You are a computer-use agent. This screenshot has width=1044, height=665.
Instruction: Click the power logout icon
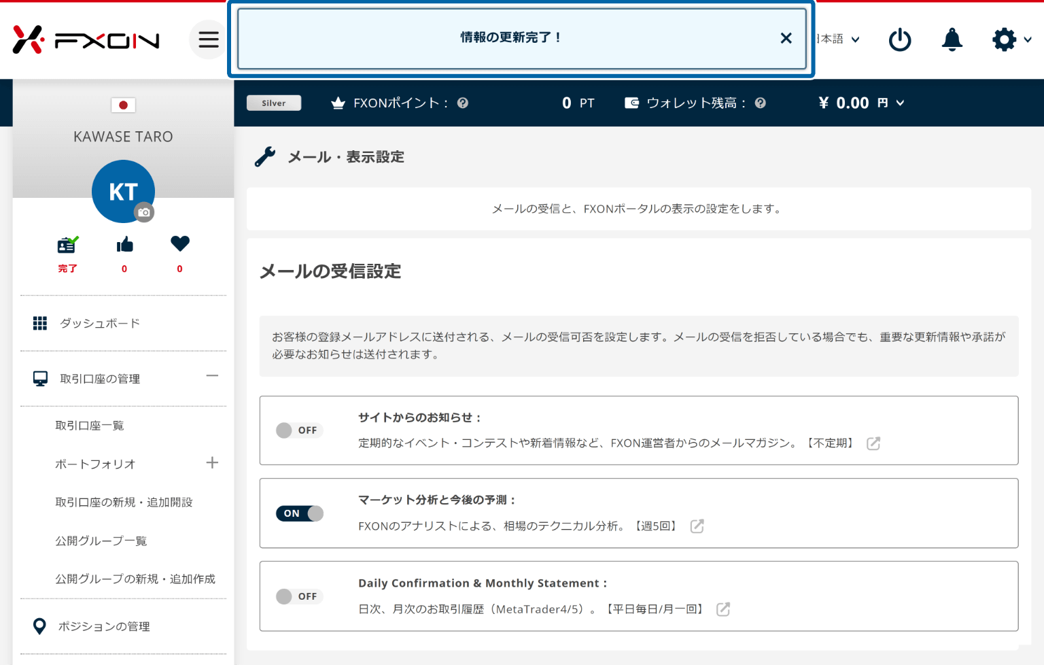(x=900, y=39)
